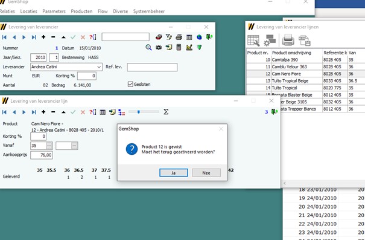Open the Producten menu
365x240 pixels.
tap(81, 11)
